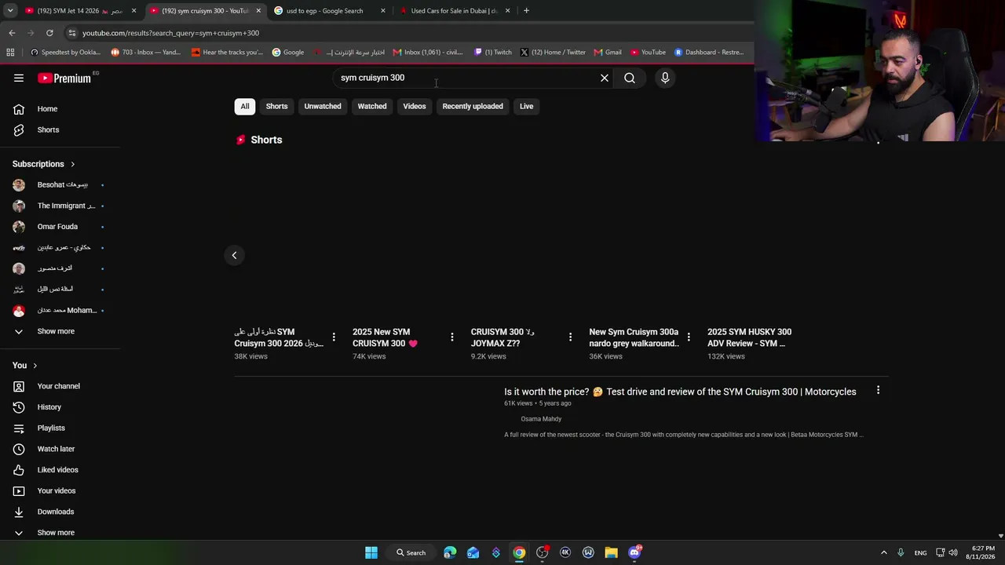
Task: Select the All filter chip
Action: point(245,107)
